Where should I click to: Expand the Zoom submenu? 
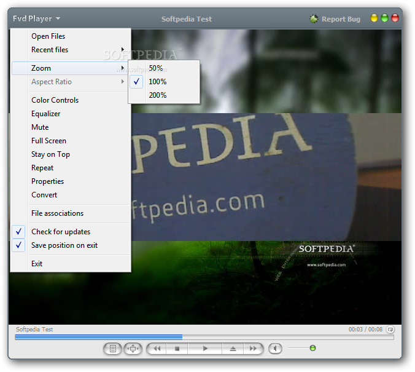(70, 68)
